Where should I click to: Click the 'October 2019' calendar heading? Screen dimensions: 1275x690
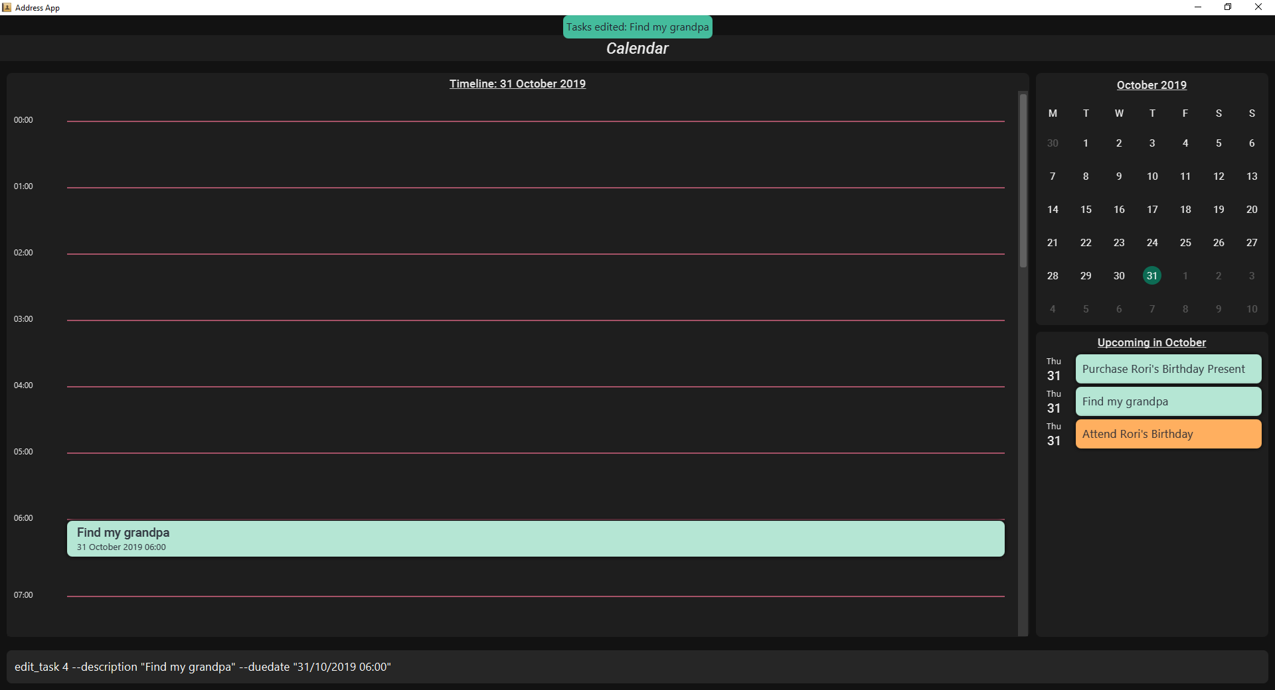coord(1151,85)
